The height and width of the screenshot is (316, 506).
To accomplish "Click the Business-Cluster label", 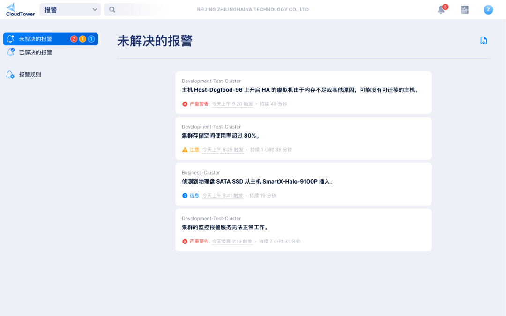I will point(201,172).
